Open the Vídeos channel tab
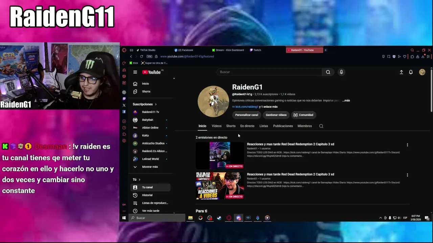 tap(216, 126)
